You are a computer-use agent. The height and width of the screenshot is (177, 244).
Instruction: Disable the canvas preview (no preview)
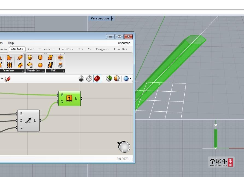pyautogui.click(x=81, y=79)
